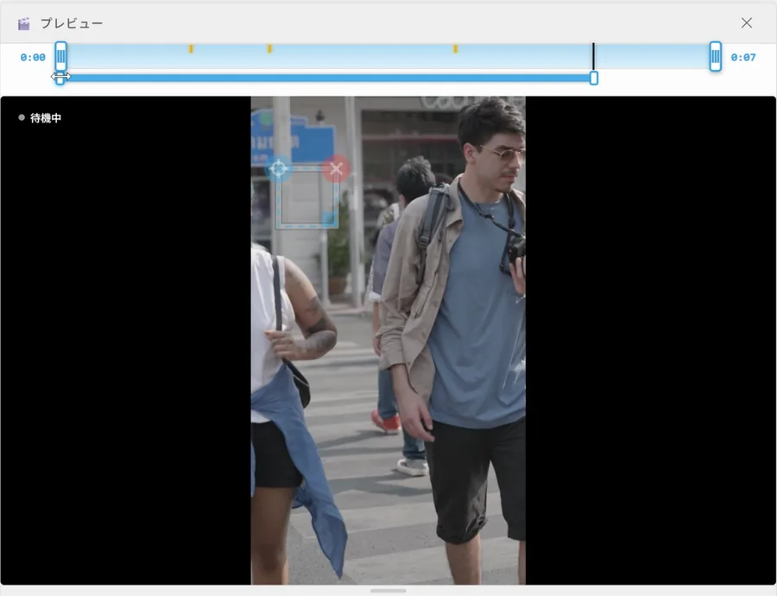
Task: Click the 待機中 status indicator
Action: (x=40, y=118)
